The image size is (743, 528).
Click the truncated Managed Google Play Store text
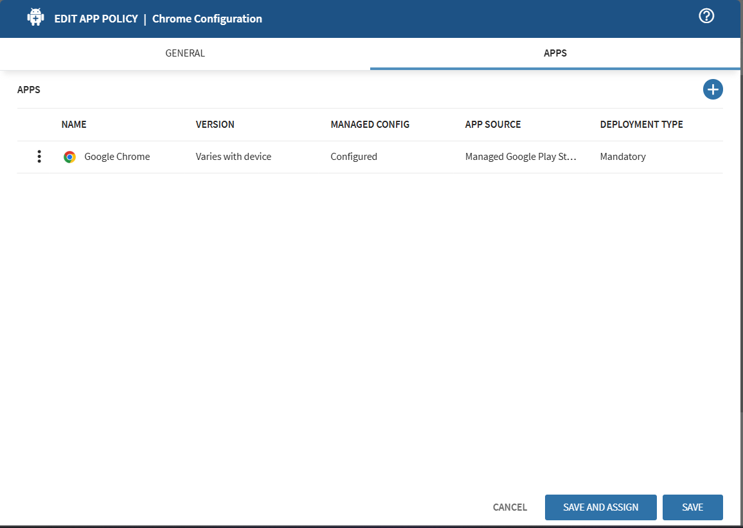tap(521, 156)
